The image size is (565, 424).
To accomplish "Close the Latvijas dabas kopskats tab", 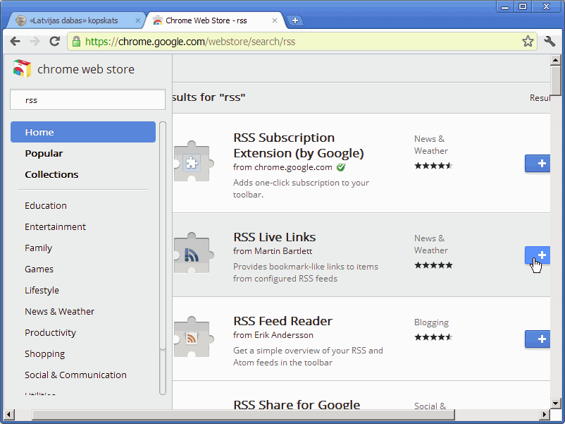I will click(137, 20).
